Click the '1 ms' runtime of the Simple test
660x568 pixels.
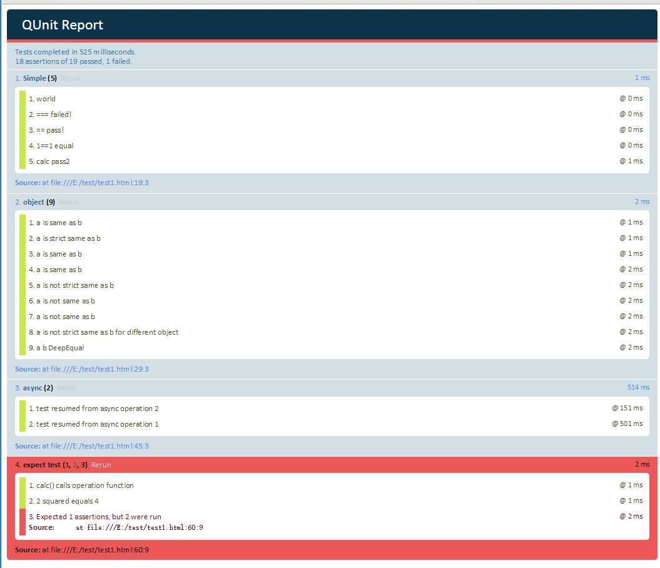[642, 78]
